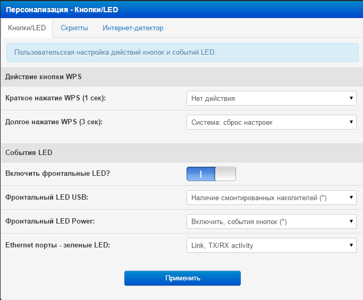Click the blue info banner about LED settings

tap(182, 53)
